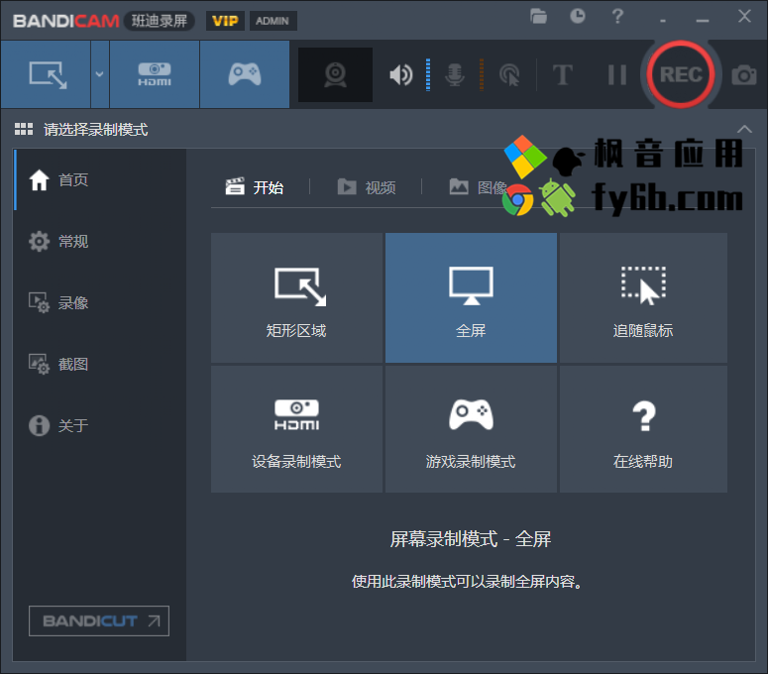Open the output folder icon in title bar
The image size is (768, 674).
(x=538, y=16)
